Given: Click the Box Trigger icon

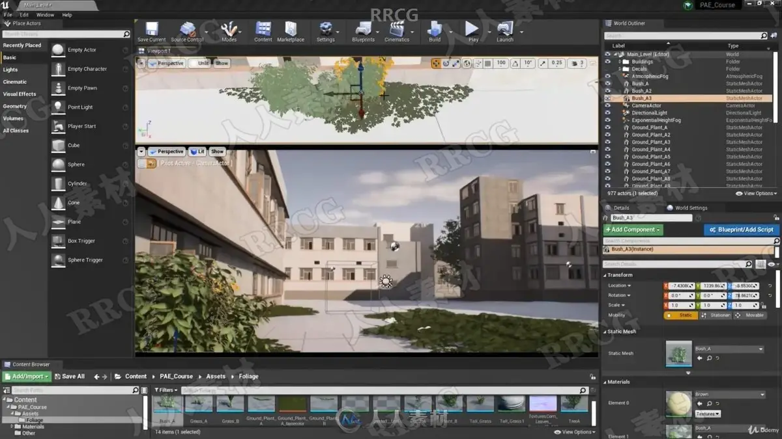Looking at the screenshot, I should (58, 241).
